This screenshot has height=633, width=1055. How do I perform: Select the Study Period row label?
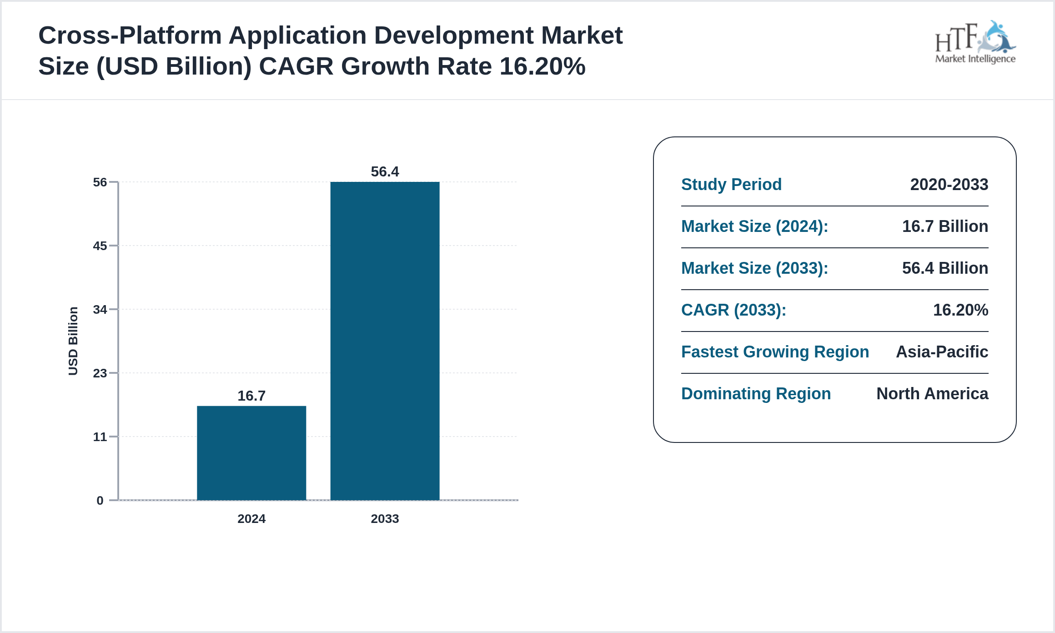point(731,185)
